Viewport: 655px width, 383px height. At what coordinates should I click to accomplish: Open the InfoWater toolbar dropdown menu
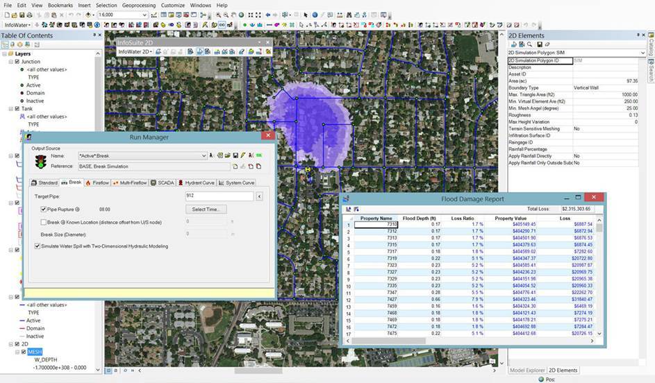point(18,25)
